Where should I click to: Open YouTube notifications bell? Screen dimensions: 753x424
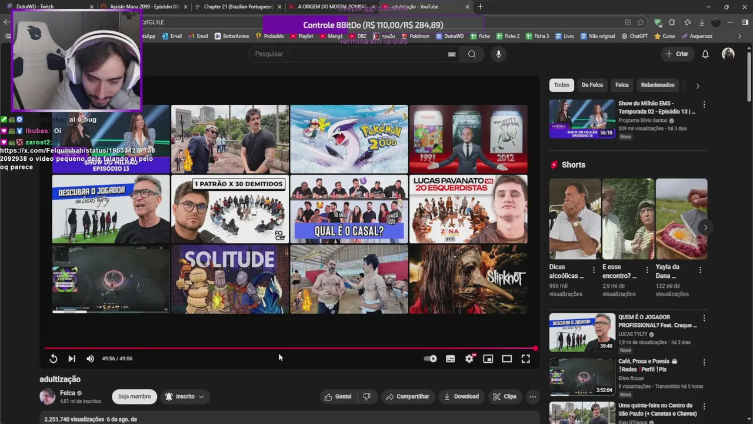click(x=705, y=54)
